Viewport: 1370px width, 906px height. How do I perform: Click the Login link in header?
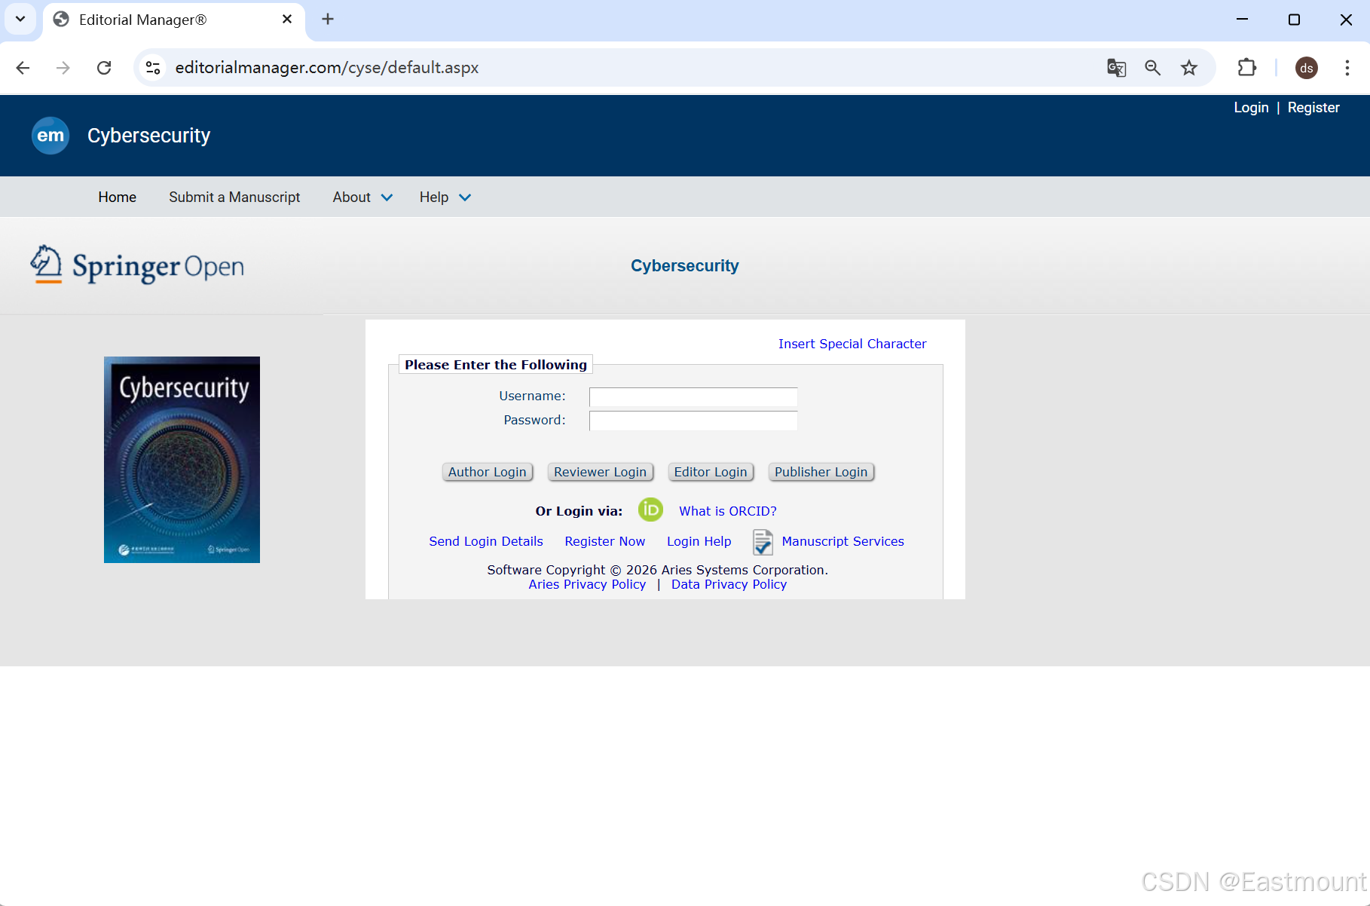[x=1251, y=108]
